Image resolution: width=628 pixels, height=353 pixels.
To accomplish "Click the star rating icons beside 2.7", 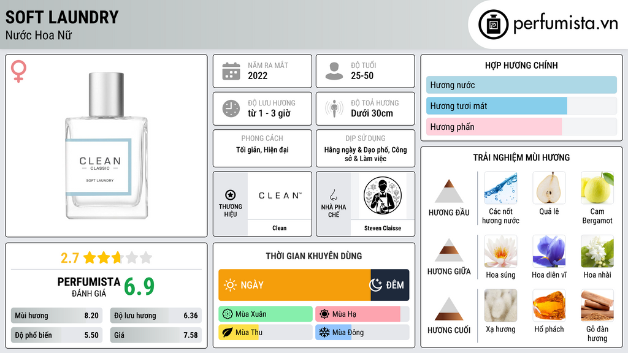I will click(x=118, y=257).
